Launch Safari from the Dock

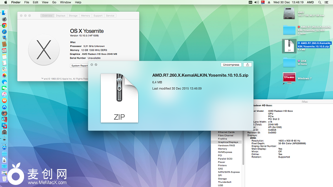click(x=4, y=32)
